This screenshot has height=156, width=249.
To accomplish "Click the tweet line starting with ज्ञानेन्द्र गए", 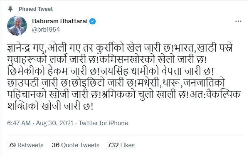I will [120, 47].
